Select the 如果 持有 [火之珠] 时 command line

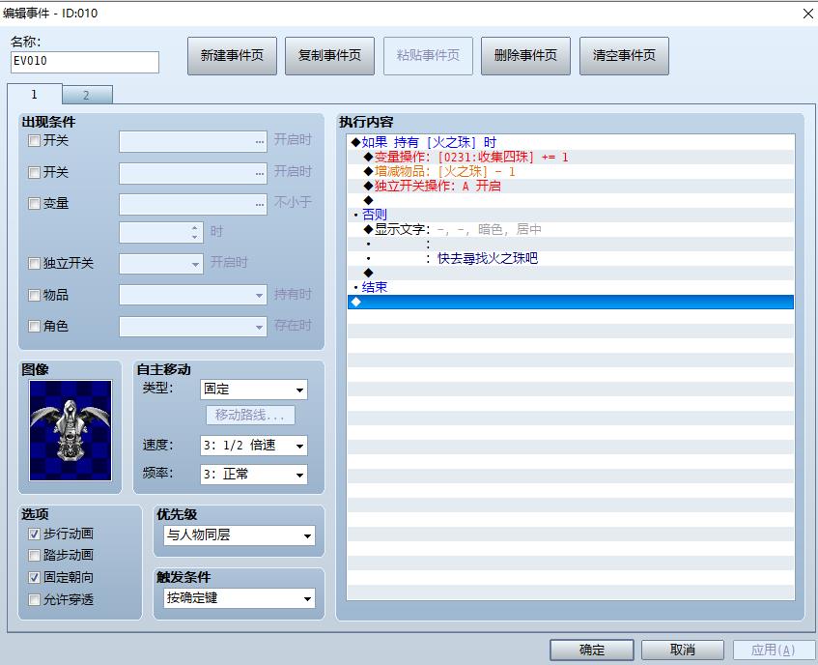pyautogui.click(x=571, y=142)
